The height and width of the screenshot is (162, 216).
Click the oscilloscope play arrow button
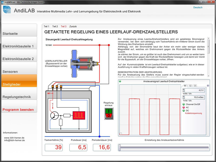(x=208, y=86)
